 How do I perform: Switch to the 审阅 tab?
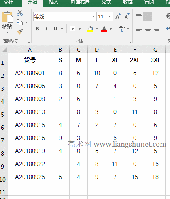(x=149, y=2)
